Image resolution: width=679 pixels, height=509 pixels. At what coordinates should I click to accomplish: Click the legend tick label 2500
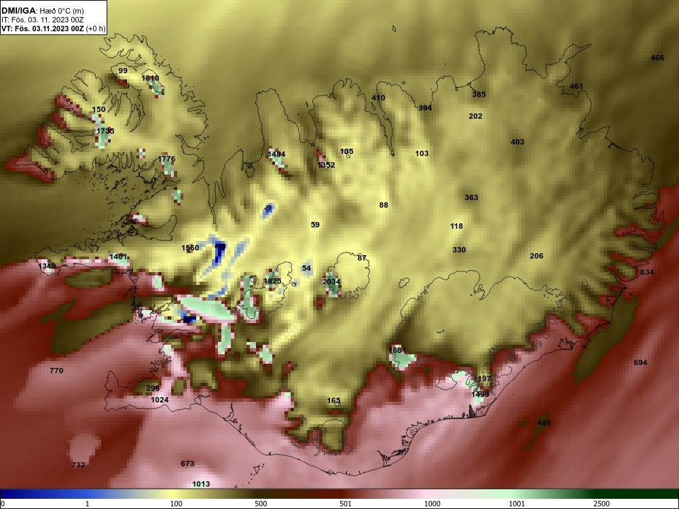click(x=602, y=504)
